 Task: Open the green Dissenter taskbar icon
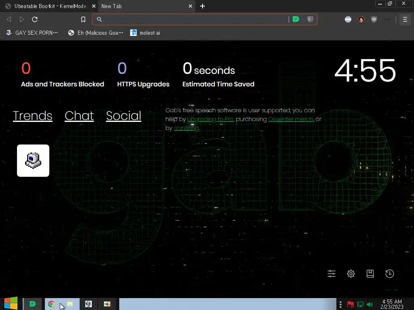coord(32,304)
